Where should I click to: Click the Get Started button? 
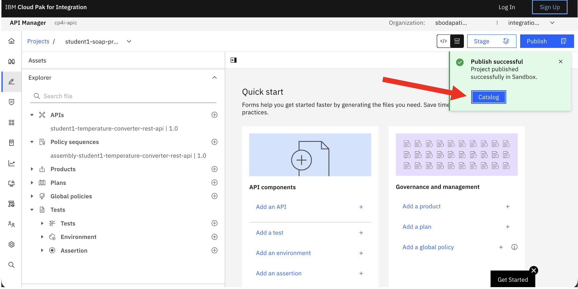pos(513,280)
